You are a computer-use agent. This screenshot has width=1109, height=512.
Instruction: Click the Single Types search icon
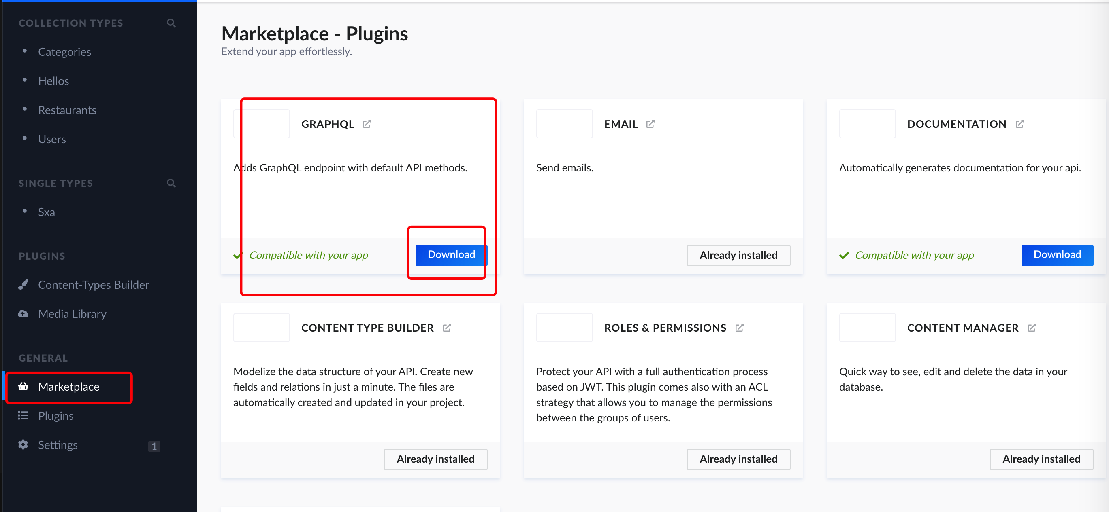pyautogui.click(x=171, y=183)
